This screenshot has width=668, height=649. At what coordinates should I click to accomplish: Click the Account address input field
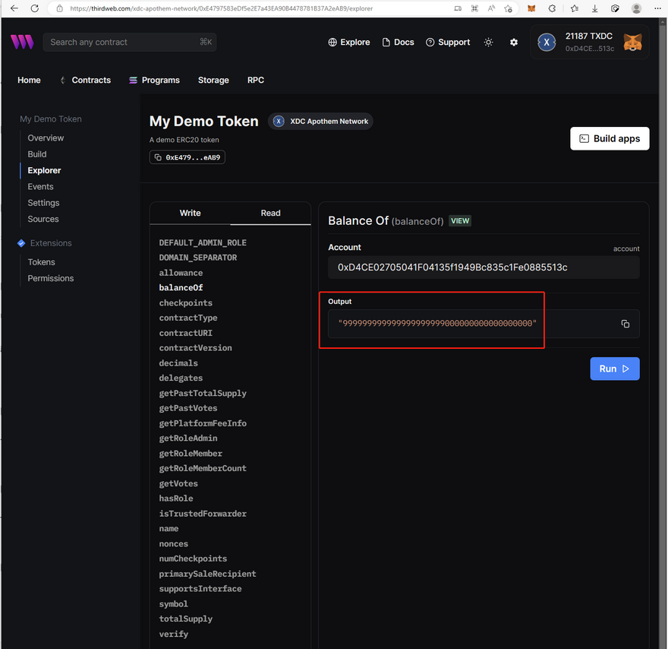(x=484, y=268)
